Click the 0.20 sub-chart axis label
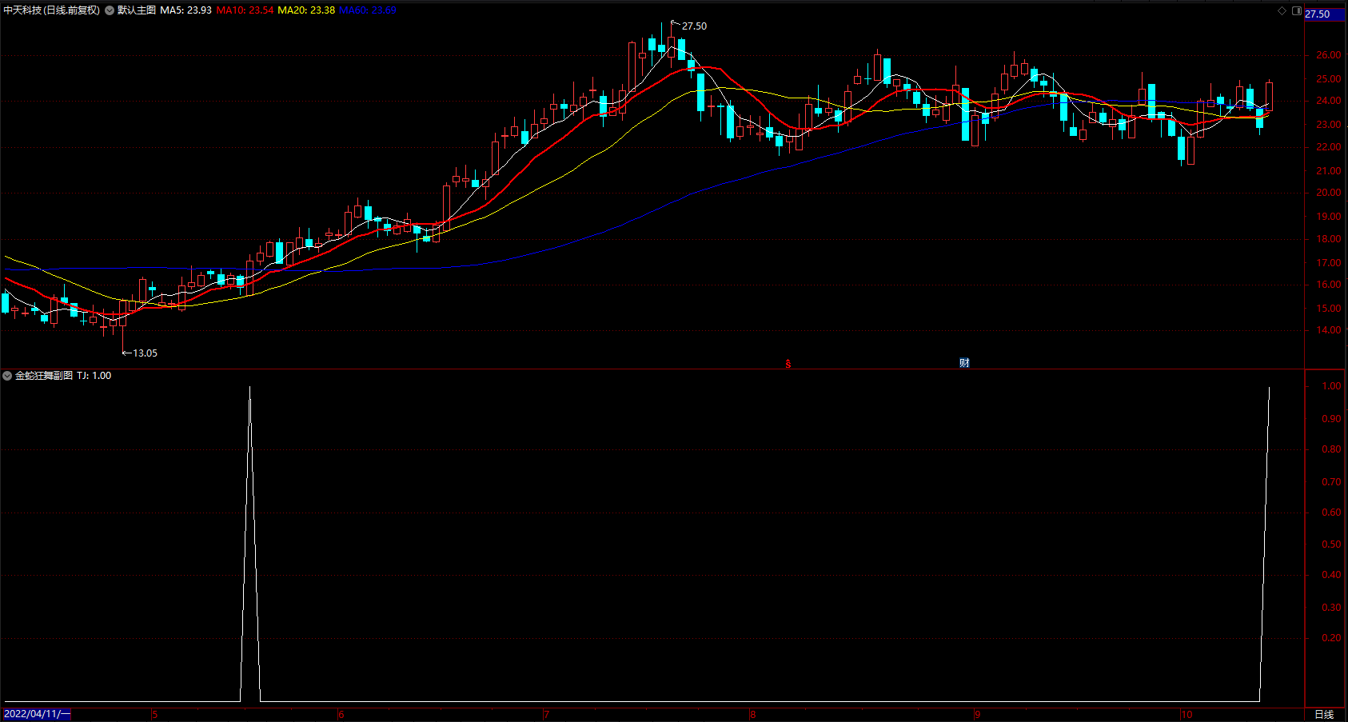The width and height of the screenshot is (1348, 722). pyautogui.click(x=1331, y=638)
